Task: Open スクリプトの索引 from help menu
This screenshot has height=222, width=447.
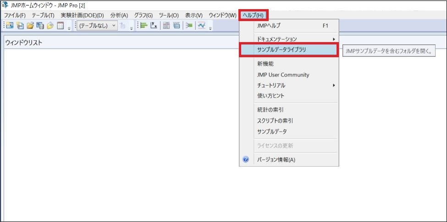Action: pyautogui.click(x=289, y=121)
